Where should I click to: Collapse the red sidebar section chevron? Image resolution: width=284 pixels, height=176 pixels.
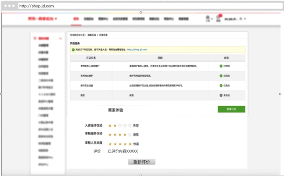point(61,39)
